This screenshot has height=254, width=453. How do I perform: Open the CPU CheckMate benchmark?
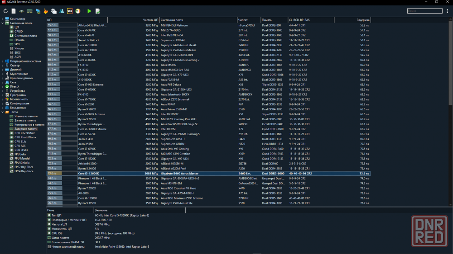pos(25,133)
